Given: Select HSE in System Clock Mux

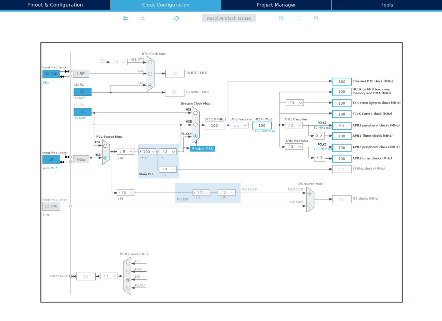Looking at the screenshot, I should 195,124.
